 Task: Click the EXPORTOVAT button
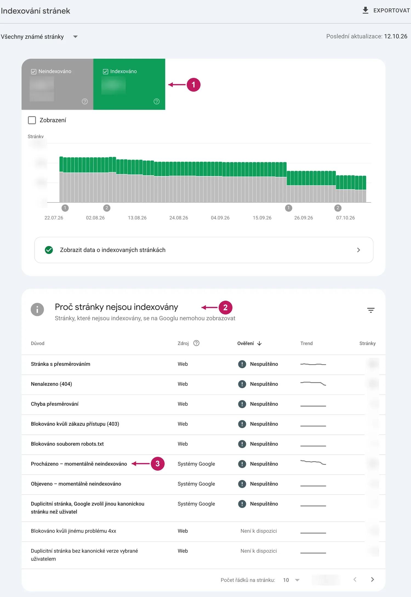386,10
